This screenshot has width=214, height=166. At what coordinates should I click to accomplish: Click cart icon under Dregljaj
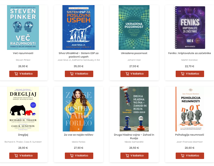point(16,156)
